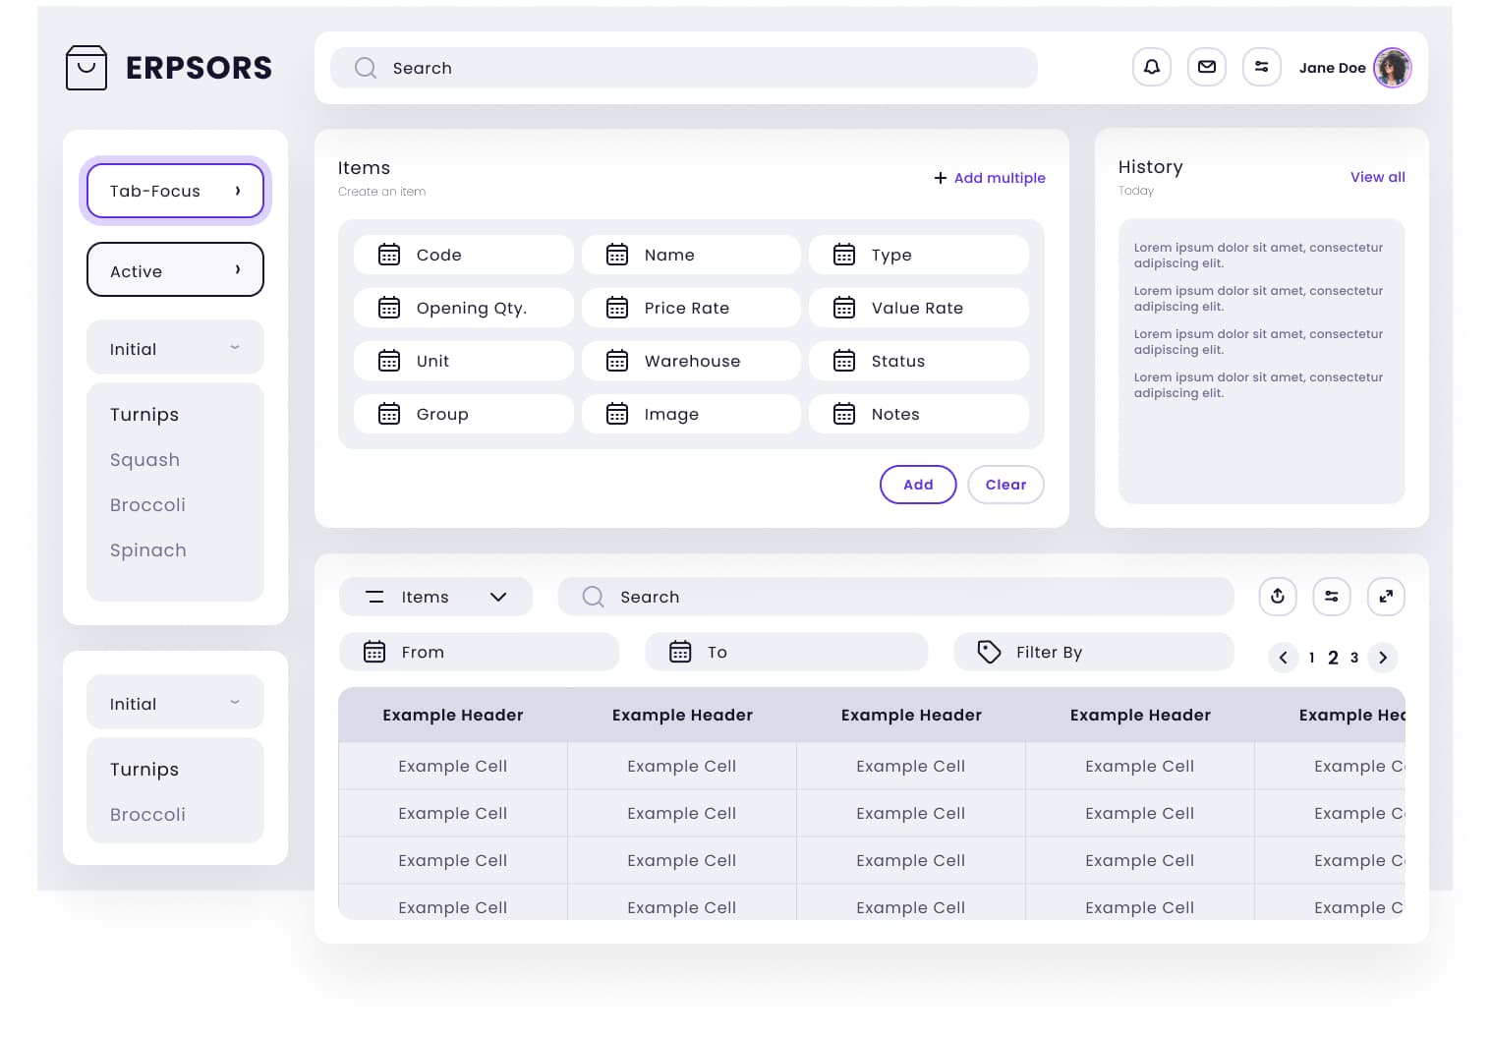
Task: Click the Price Rate field
Action: (x=691, y=308)
